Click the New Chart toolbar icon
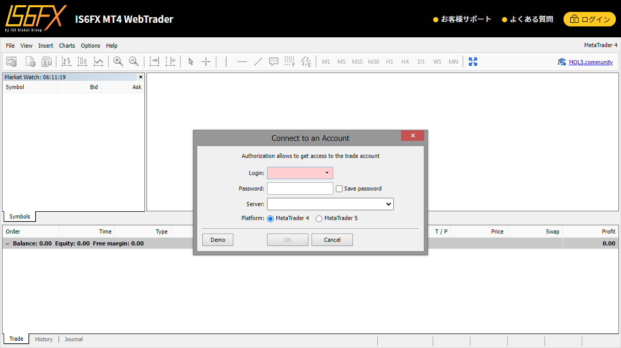 (11, 62)
